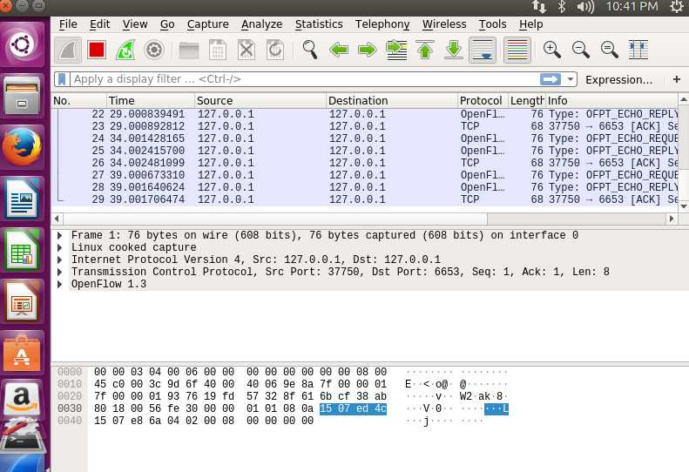Select packet number 22 row

tap(365, 114)
